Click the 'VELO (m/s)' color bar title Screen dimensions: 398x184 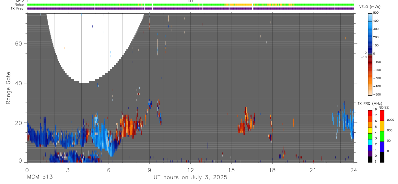pyautogui.click(x=370, y=7)
